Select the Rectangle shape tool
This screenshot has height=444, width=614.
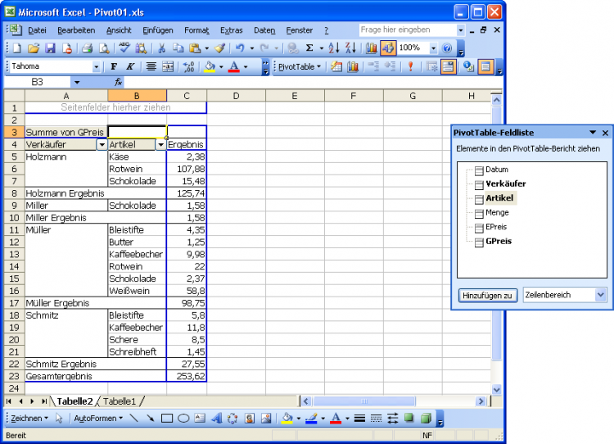coord(167,418)
